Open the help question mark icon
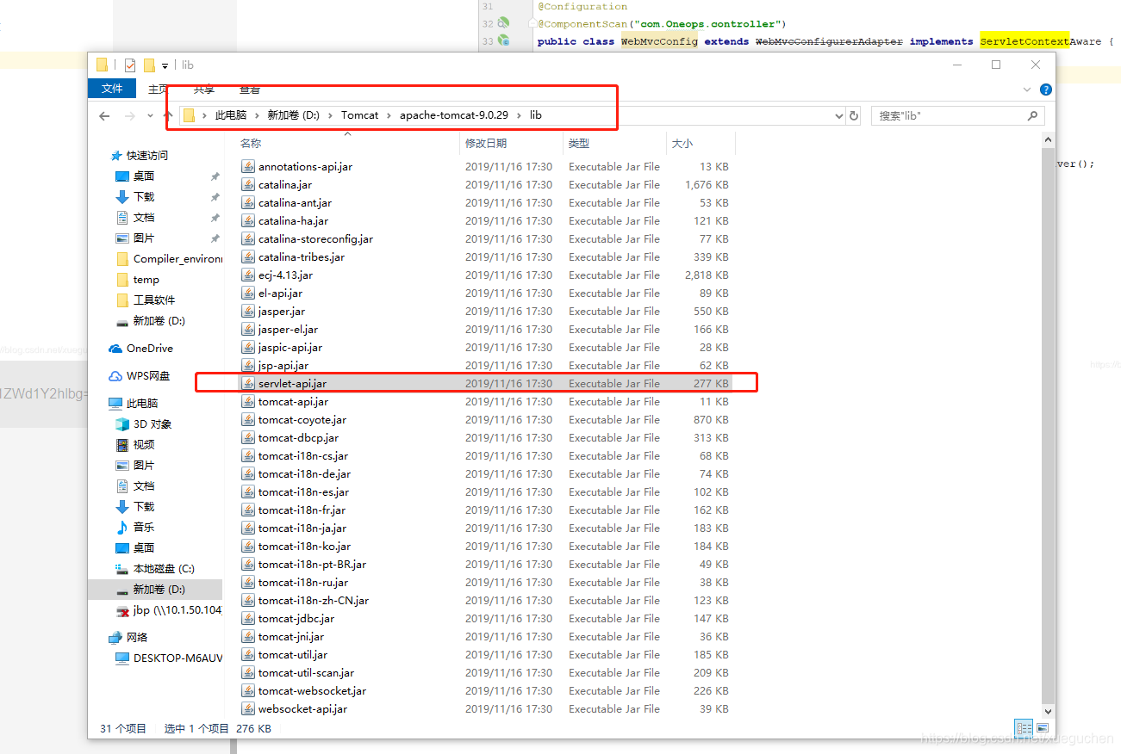 (x=1046, y=90)
